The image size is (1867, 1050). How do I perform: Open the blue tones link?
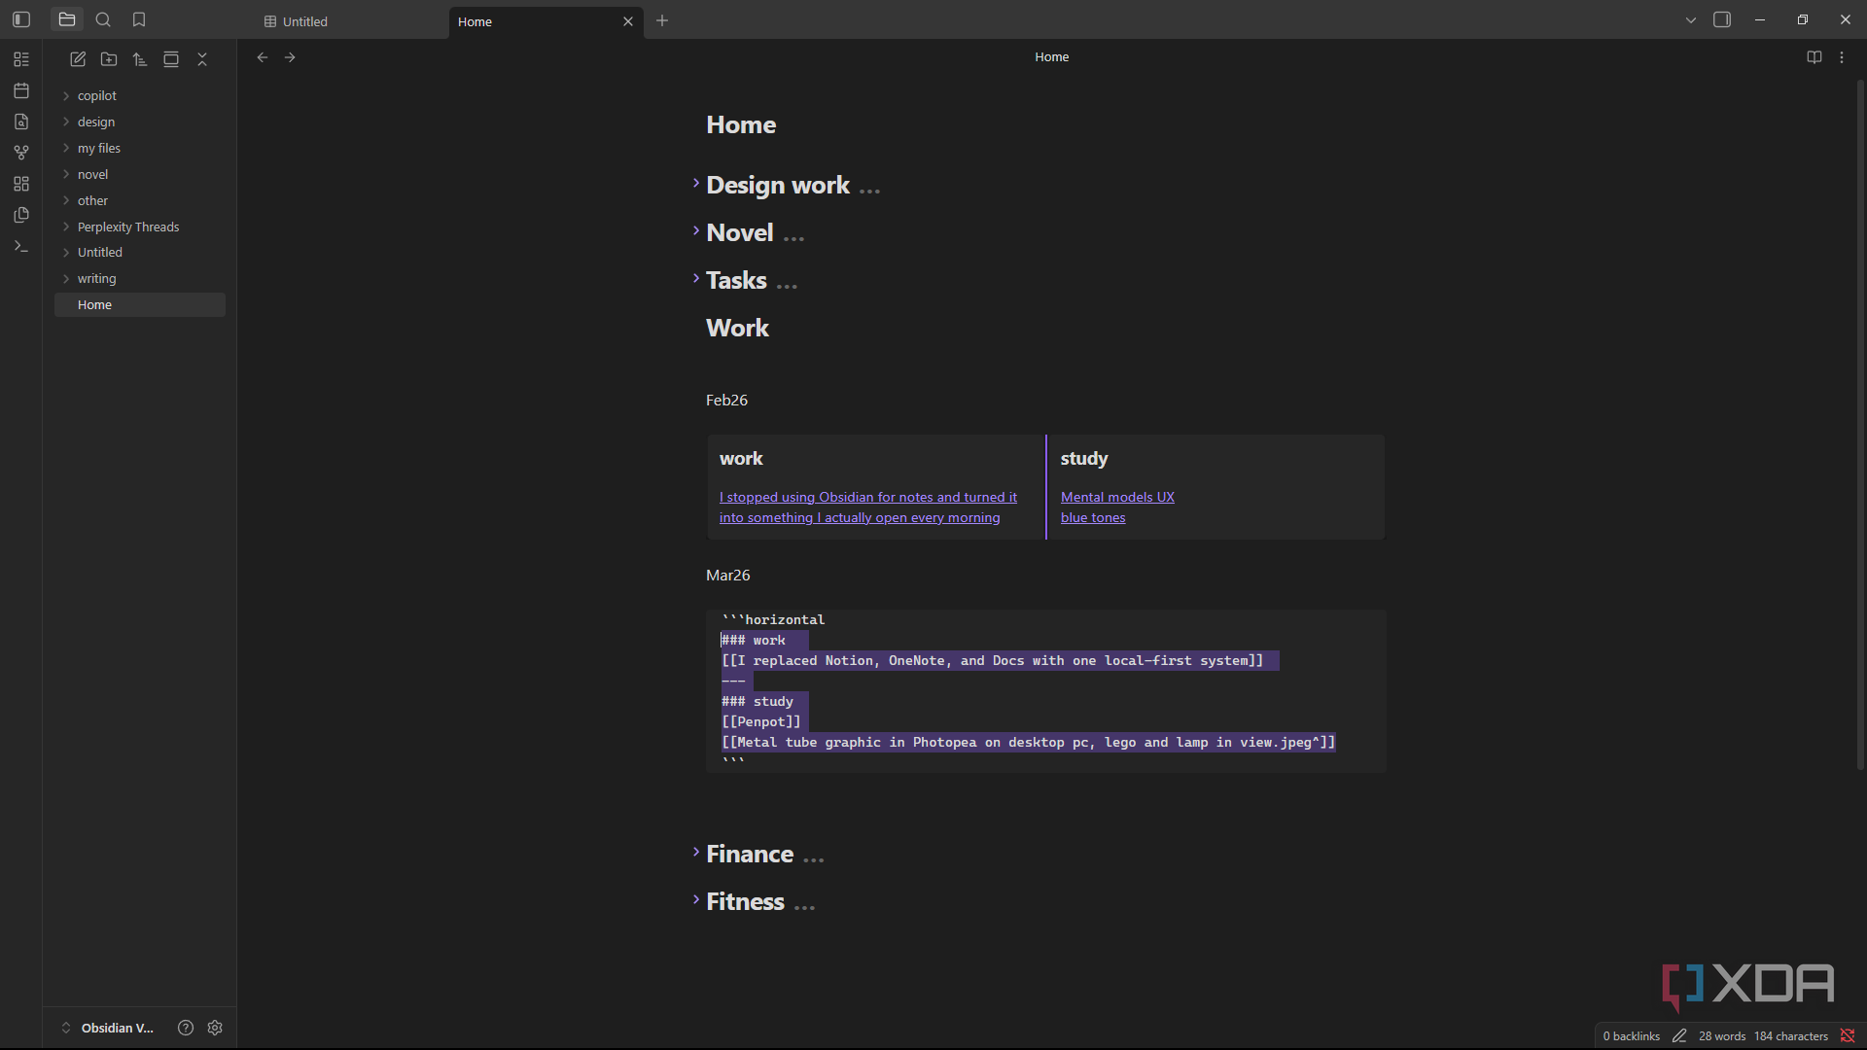pyautogui.click(x=1093, y=517)
